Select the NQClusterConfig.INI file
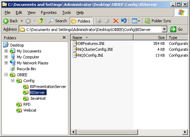This screenshot has height=137, width=190. [x=95, y=49]
